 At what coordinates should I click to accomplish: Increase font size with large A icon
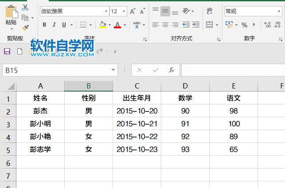click(133, 12)
